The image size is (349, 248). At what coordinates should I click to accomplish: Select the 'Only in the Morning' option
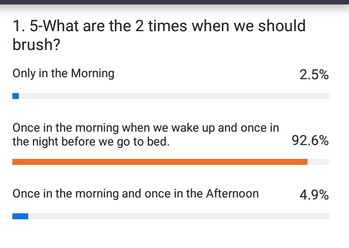pos(63,73)
